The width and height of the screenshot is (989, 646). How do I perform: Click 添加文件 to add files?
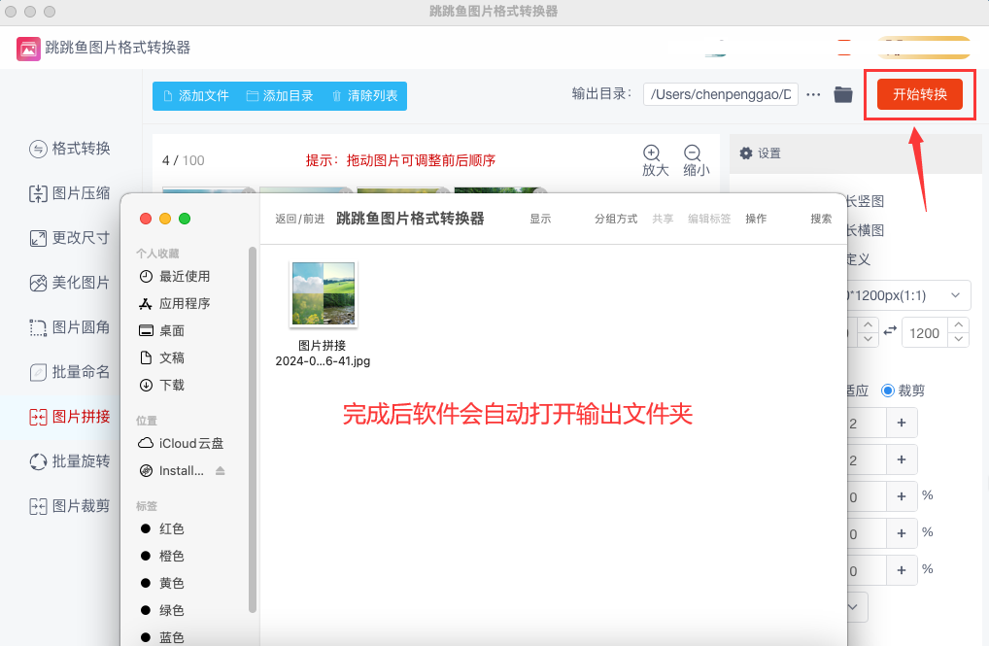click(x=195, y=96)
